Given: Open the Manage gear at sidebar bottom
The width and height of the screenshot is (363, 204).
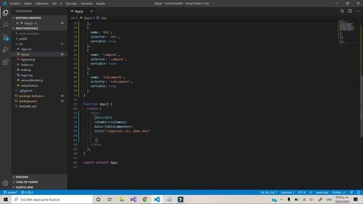Looking at the screenshot, I should pyautogui.click(x=6, y=183).
